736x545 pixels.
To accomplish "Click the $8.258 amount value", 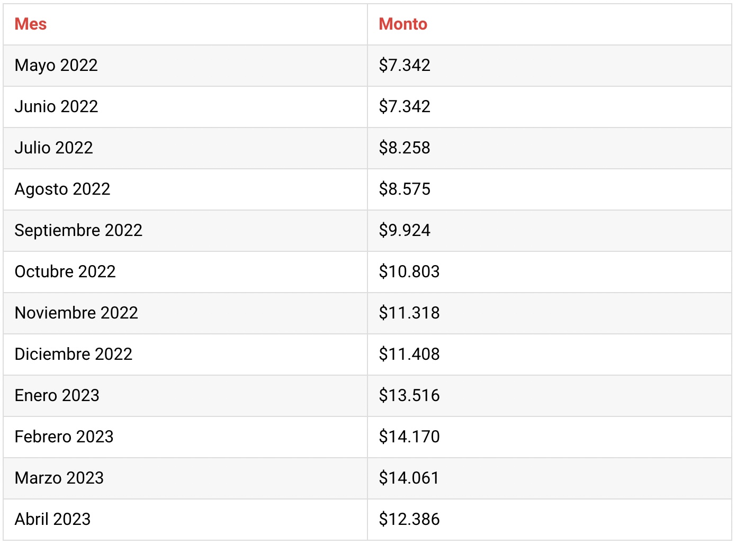I will [x=405, y=148].
